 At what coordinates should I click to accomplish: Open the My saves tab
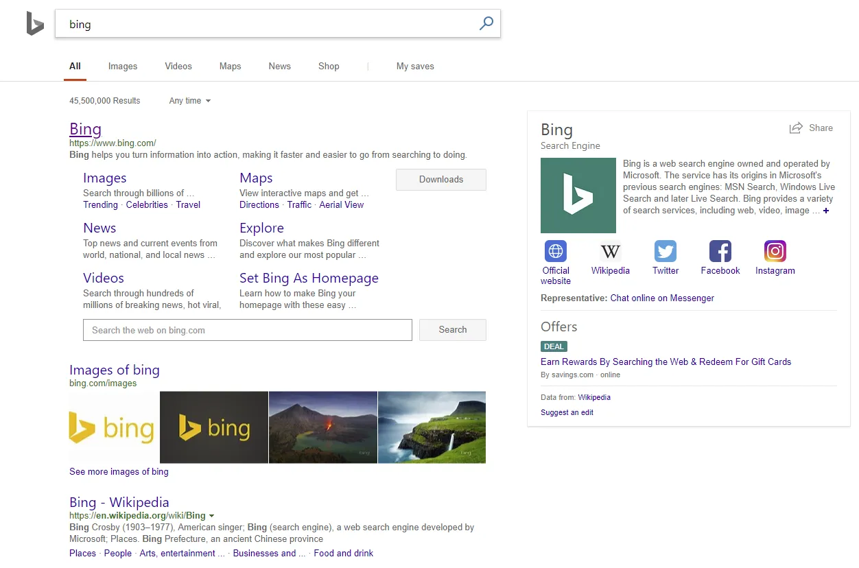[x=415, y=67]
